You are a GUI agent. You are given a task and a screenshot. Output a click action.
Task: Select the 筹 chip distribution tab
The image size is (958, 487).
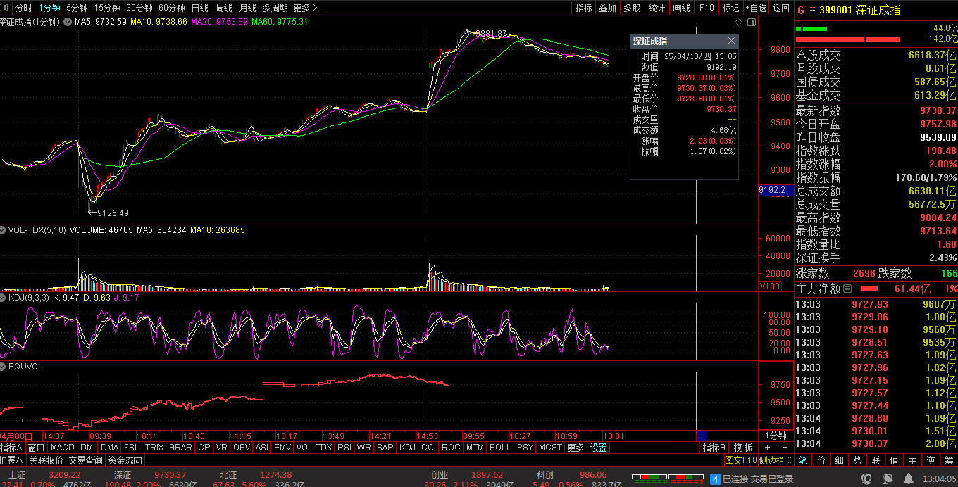point(950,460)
